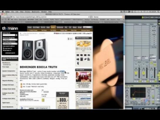Screen dimensions: 160x120
Task: Click the Like button near product image
Action: pyautogui.click(x=70, y=39)
